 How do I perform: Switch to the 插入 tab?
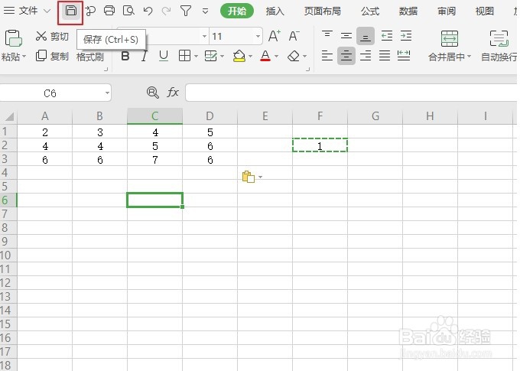[x=275, y=11]
